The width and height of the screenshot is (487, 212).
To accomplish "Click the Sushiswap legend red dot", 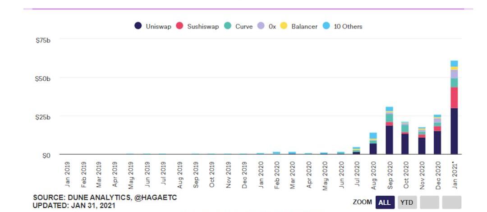I will (179, 26).
